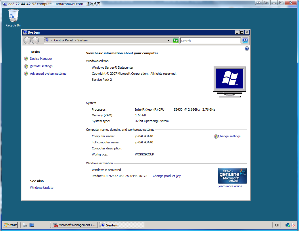Click the shield icon beside Remote settings
299x231 pixels.
tap(26, 66)
